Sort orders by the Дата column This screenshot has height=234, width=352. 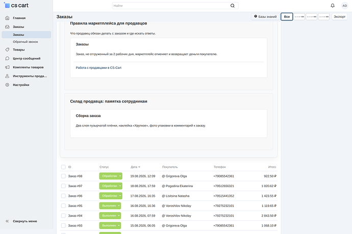point(135,167)
